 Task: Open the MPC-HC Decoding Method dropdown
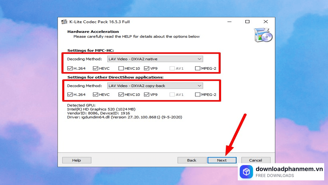[155, 59]
